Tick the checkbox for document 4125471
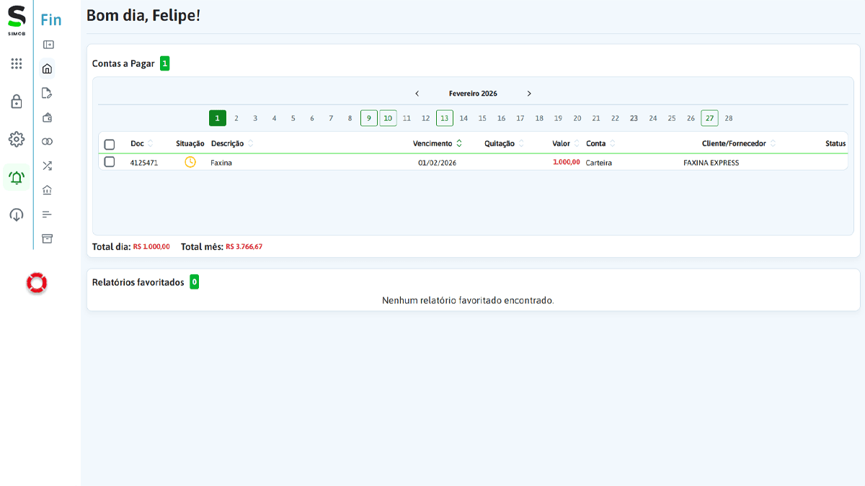 (110, 163)
